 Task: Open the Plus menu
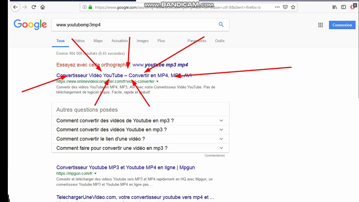pos(161,41)
